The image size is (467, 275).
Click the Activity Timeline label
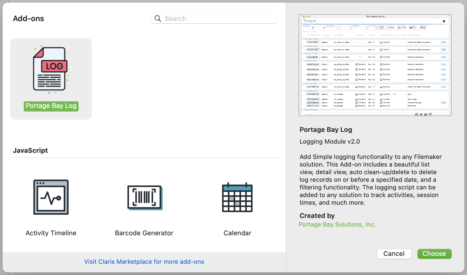51,233
